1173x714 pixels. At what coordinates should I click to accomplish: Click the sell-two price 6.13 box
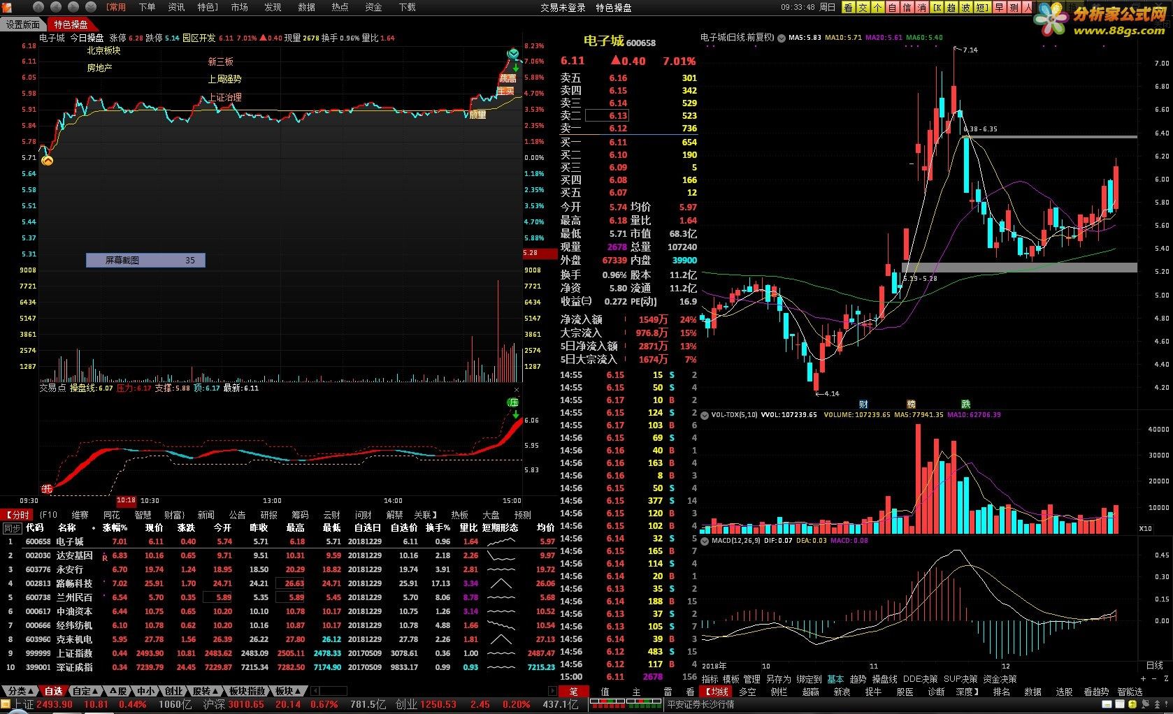pos(606,116)
